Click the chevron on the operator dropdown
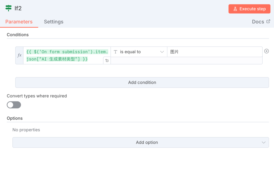 coord(162,52)
